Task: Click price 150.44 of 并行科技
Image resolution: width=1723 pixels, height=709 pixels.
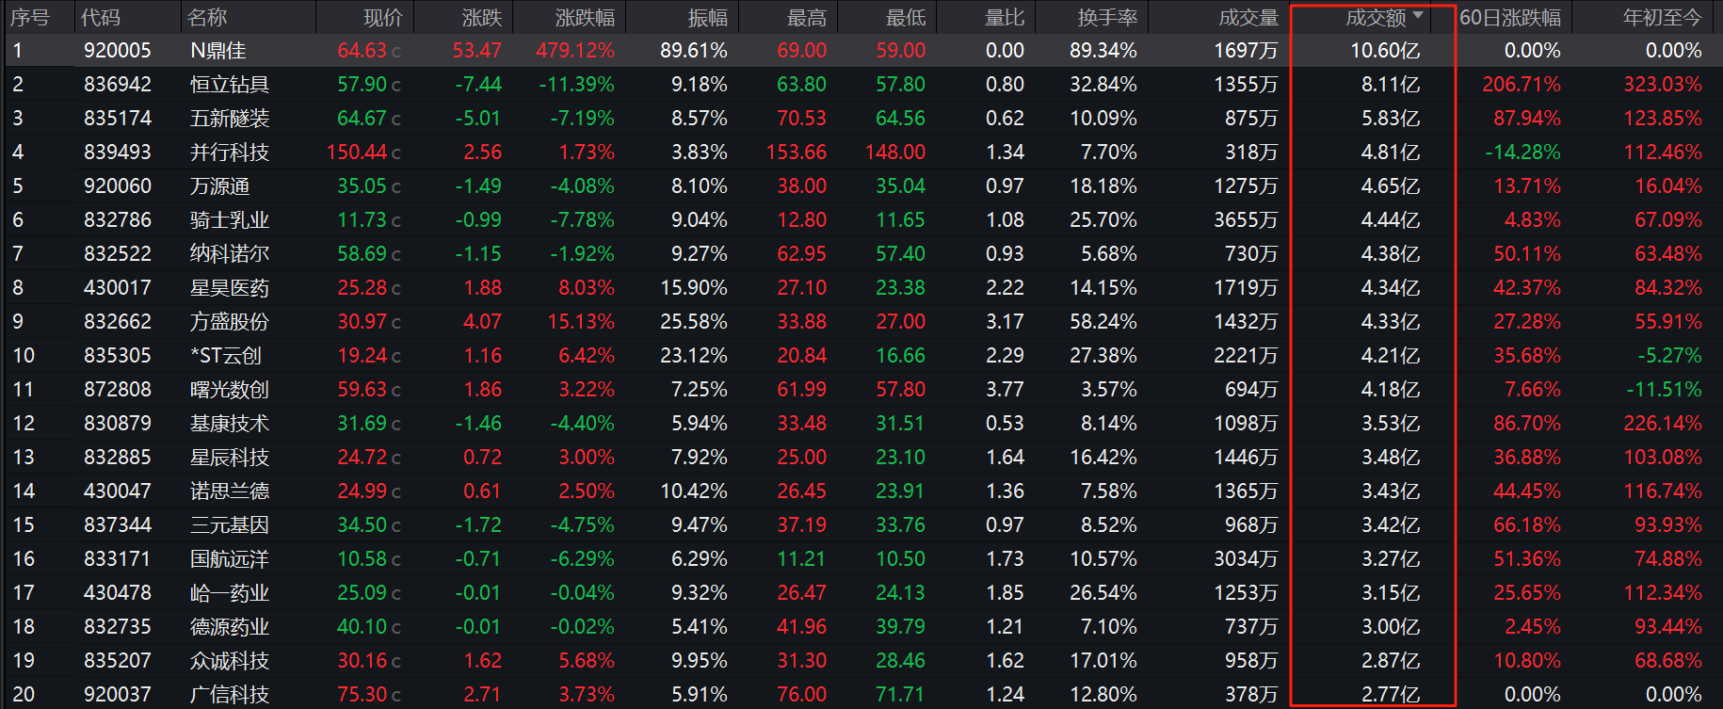Action: coord(357,153)
